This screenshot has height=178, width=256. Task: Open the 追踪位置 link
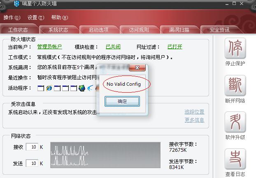(194, 112)
